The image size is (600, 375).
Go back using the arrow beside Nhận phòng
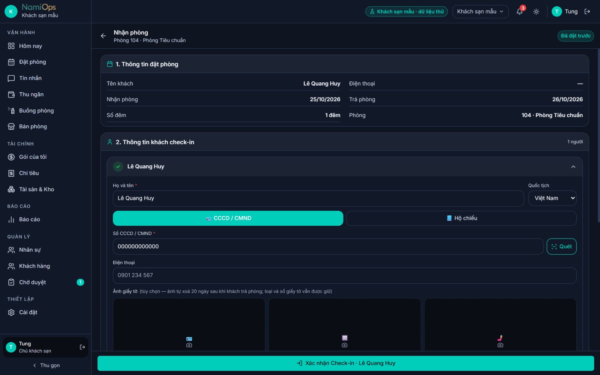[103, 36]
